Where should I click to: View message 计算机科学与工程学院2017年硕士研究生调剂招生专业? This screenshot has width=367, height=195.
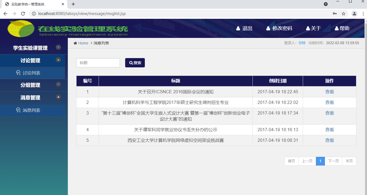(330, 103)
